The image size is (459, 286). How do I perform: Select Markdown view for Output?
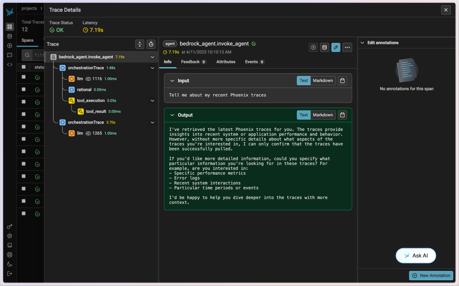click(323, 115)
